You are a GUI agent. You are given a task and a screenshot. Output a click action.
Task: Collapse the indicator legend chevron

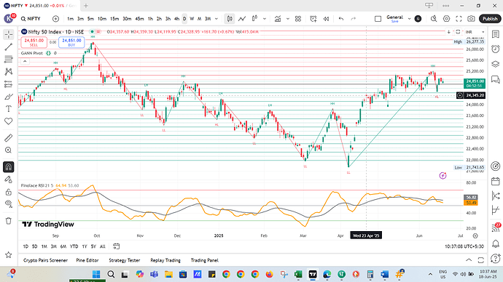click(25, 61)
